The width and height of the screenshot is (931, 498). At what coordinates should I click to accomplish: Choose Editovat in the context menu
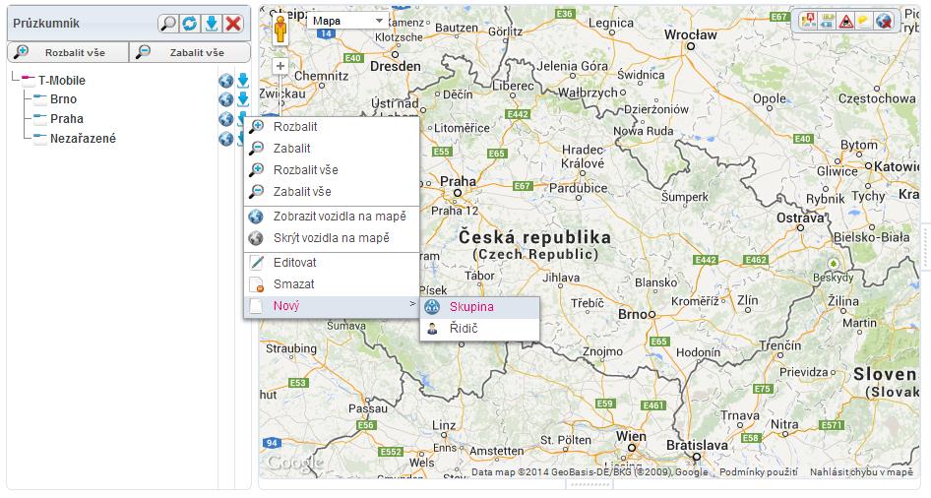(332, 263)
